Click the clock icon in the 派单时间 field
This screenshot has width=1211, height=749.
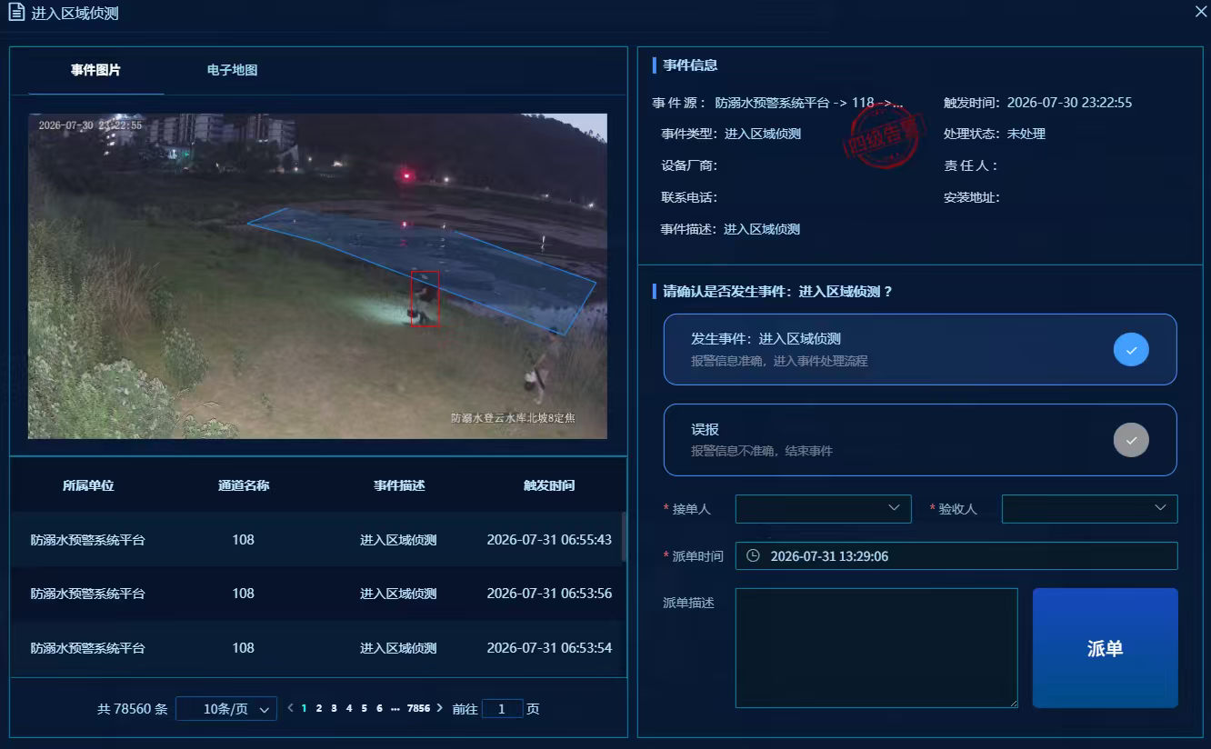753,556
